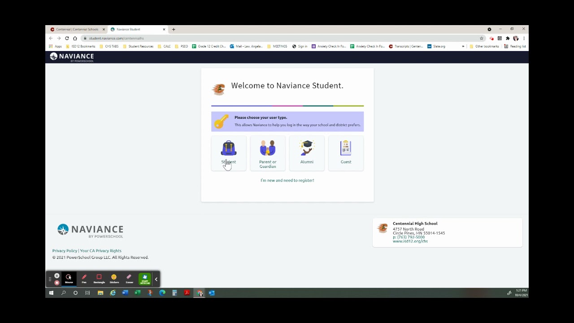The height and width of the screenshot is (323, 574).
Task: Close the Naviance Student tab
Action: [164, 30]
